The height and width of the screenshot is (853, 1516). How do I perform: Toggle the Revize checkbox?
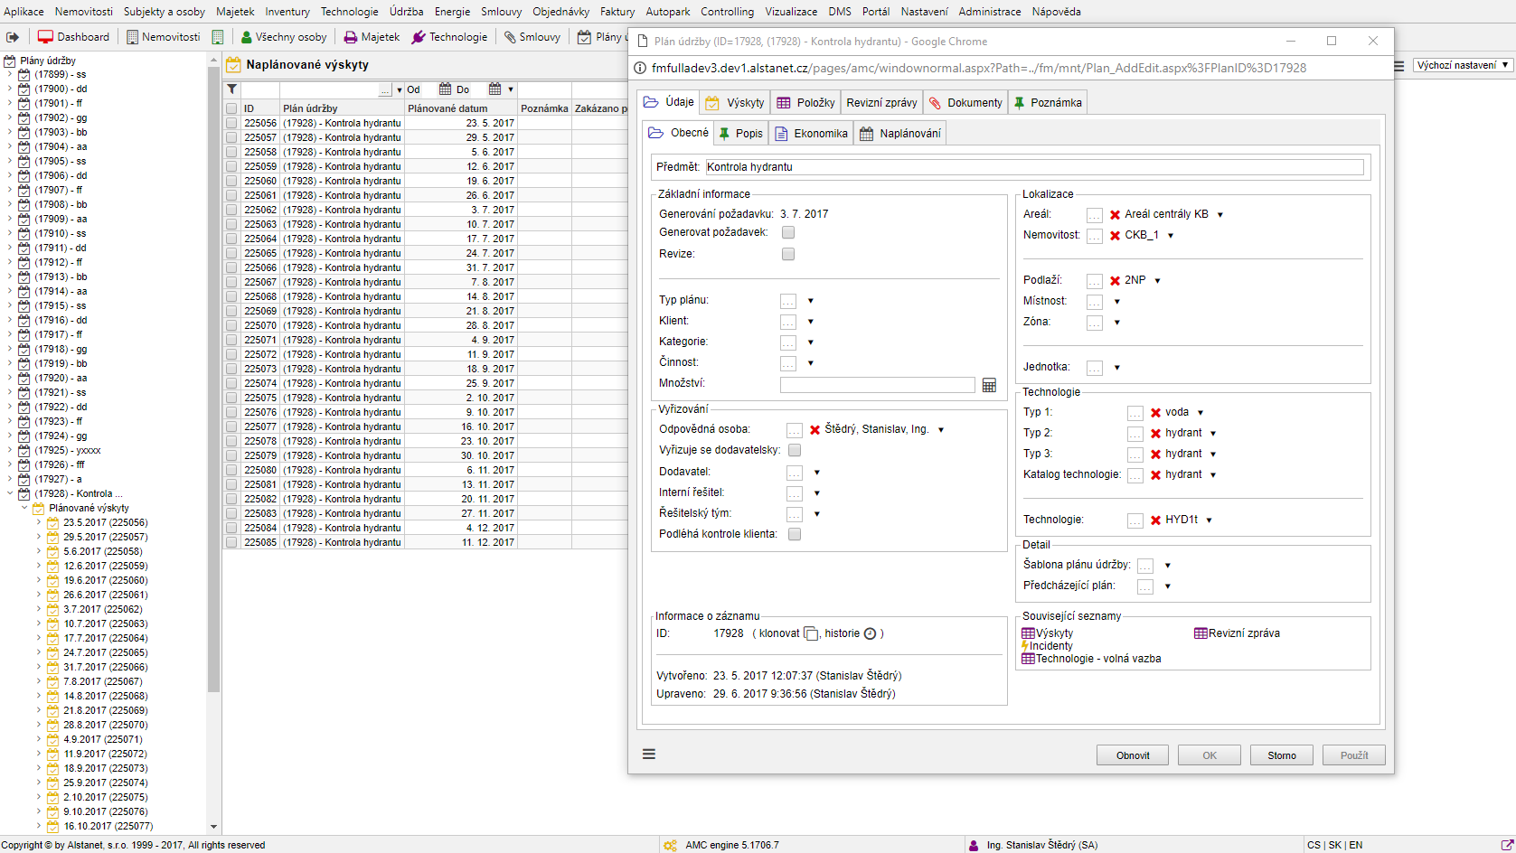point(788,255)
